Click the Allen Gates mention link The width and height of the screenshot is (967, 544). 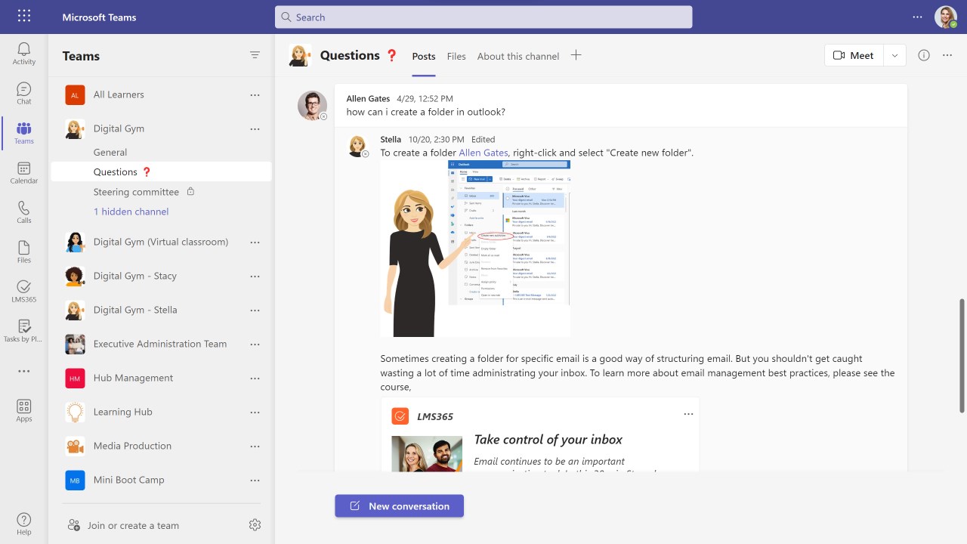483,153
